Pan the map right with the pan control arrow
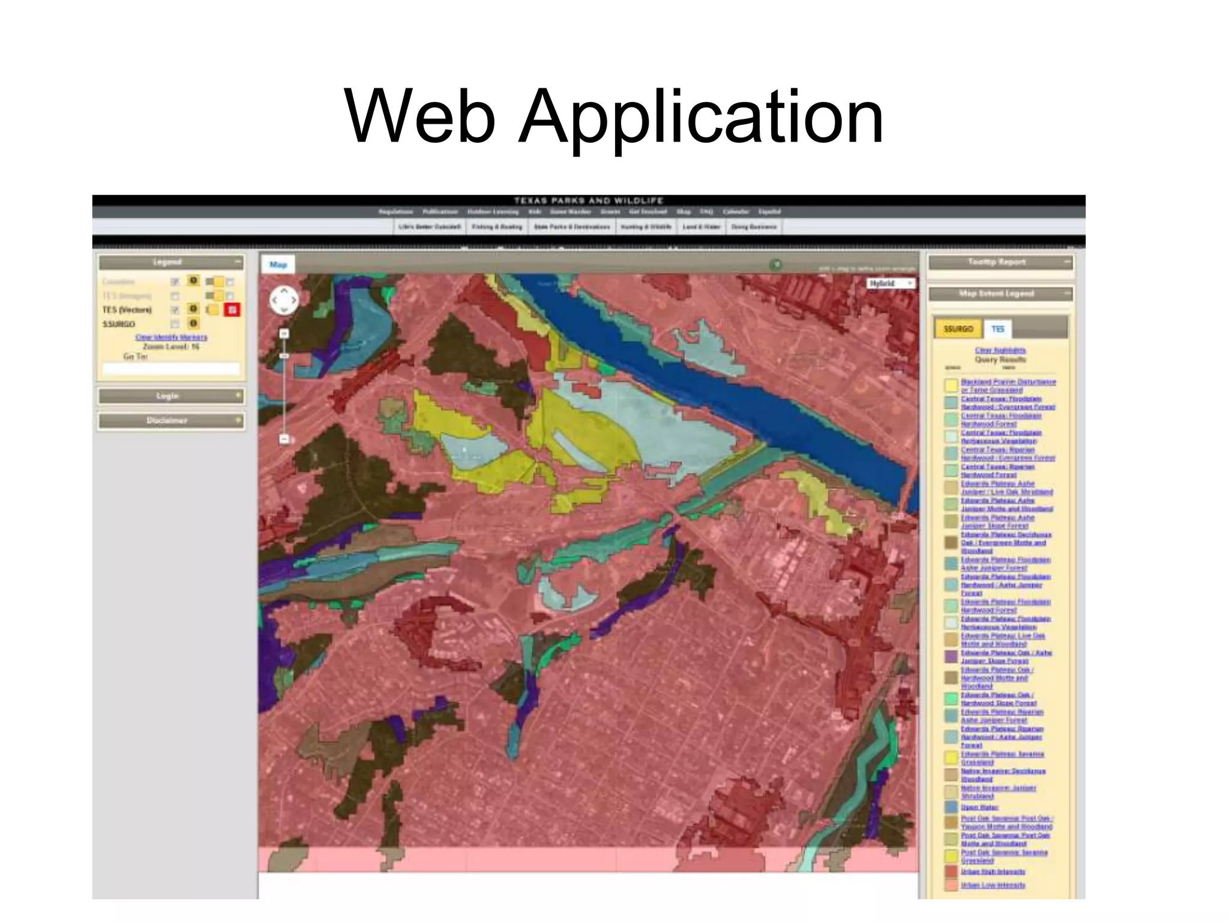 click(x=293, y=300)
